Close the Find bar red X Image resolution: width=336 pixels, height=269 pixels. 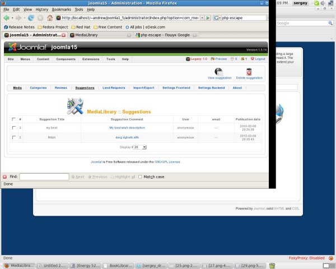pos(4,177)
